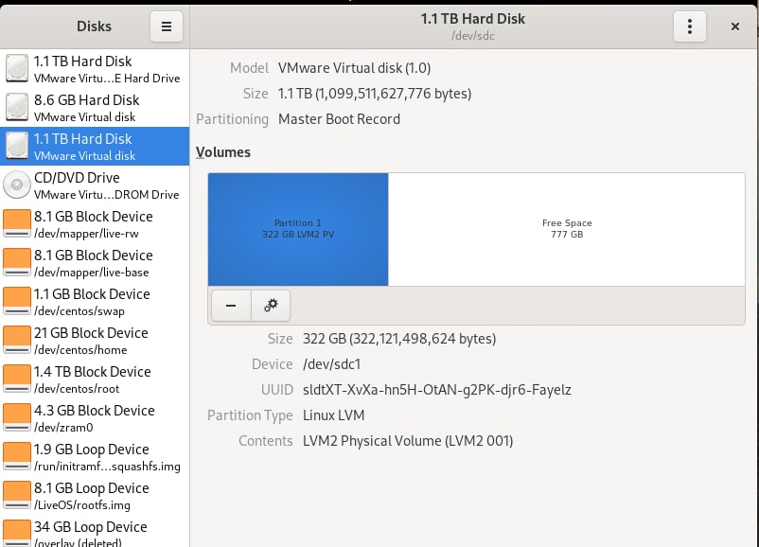Select squashfs.img loop device icon
The image size is (759, 547).
(x=17, y=455)
